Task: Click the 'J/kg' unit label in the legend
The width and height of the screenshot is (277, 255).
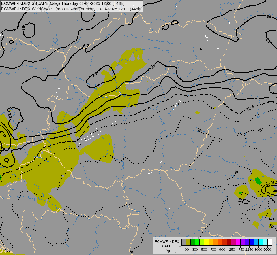Action: point(167,251)
